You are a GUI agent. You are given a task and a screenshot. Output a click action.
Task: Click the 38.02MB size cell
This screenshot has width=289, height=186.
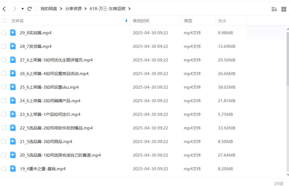(x=227, y=87)
